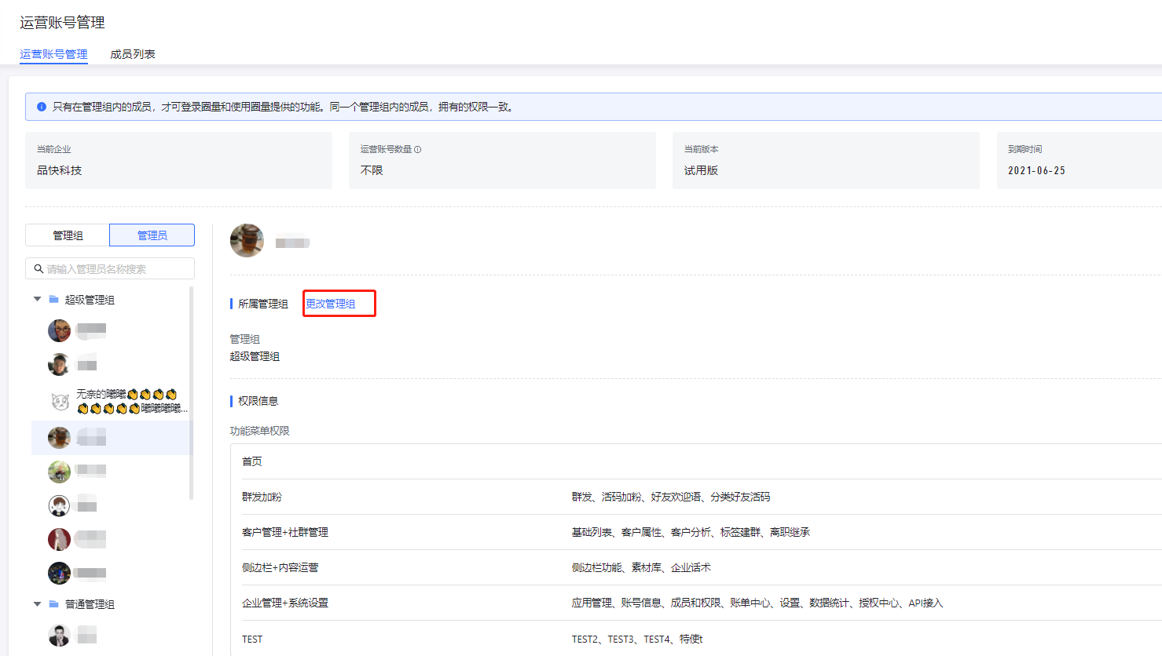This screenshot has width=1162, height=656.
Task: Click the magnifier icon in the admin search box
Action: 38,269
